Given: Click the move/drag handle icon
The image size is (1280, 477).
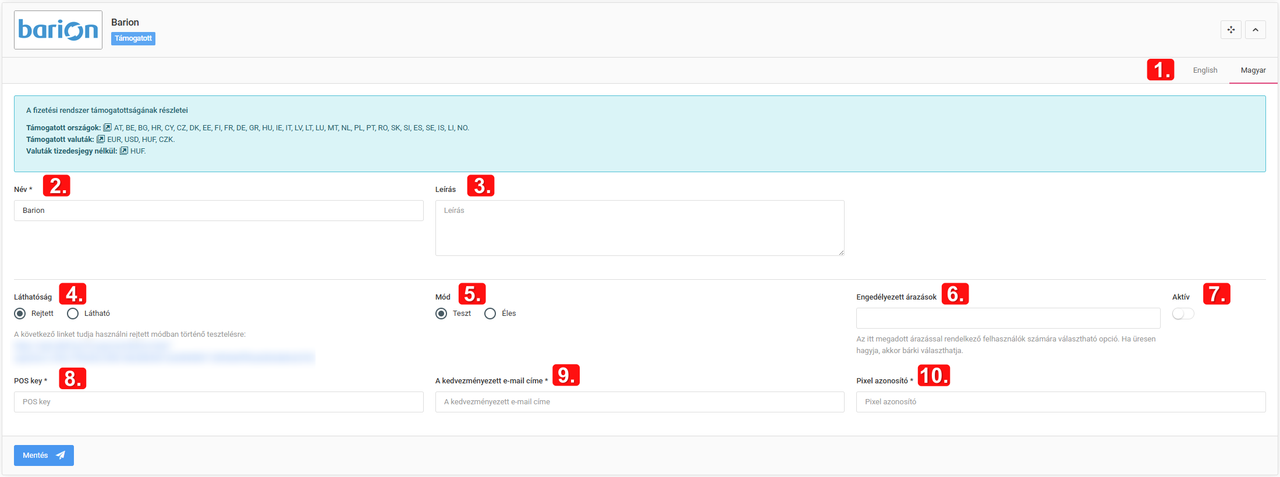Looking at the screenshot, I should click(1231, 30).
